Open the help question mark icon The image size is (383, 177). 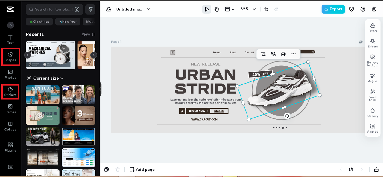363,9
